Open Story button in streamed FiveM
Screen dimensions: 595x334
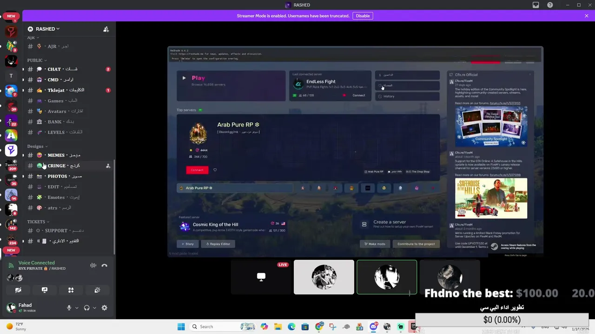pyautogui.click(x=187, y=244)
